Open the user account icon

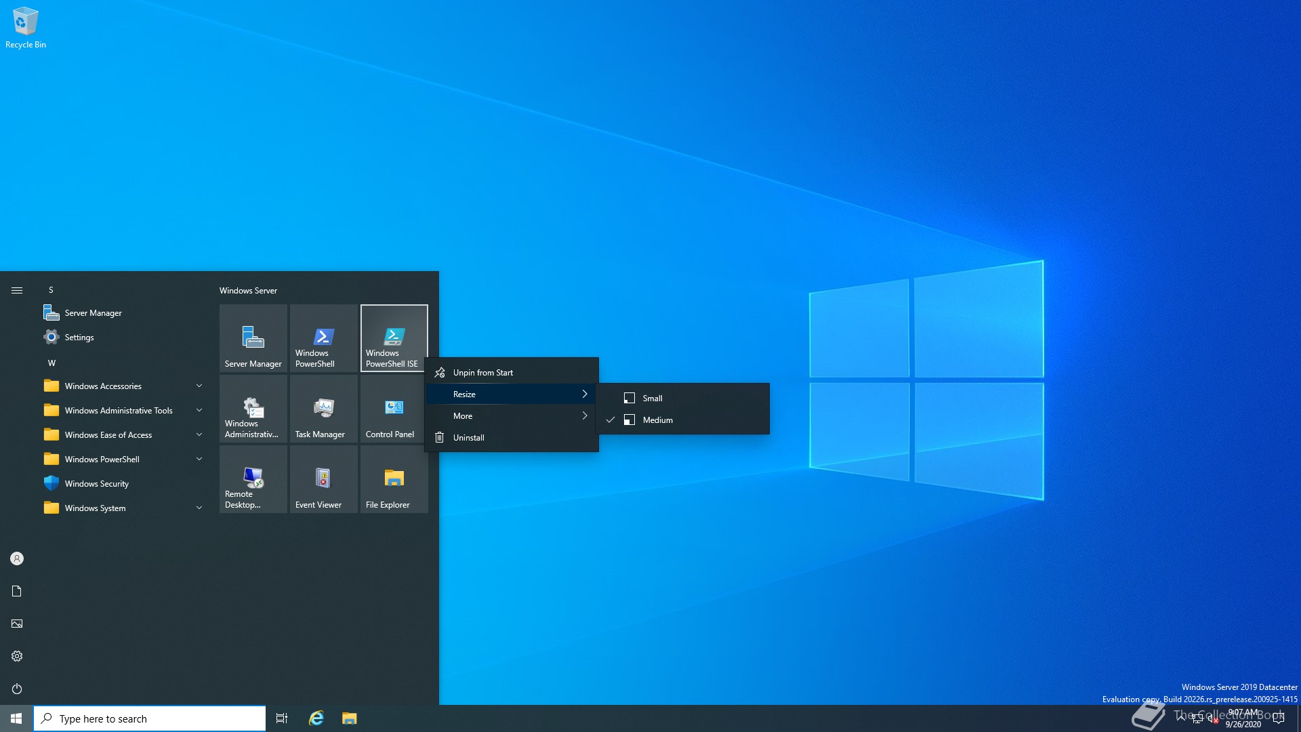[x=17, y=558]
